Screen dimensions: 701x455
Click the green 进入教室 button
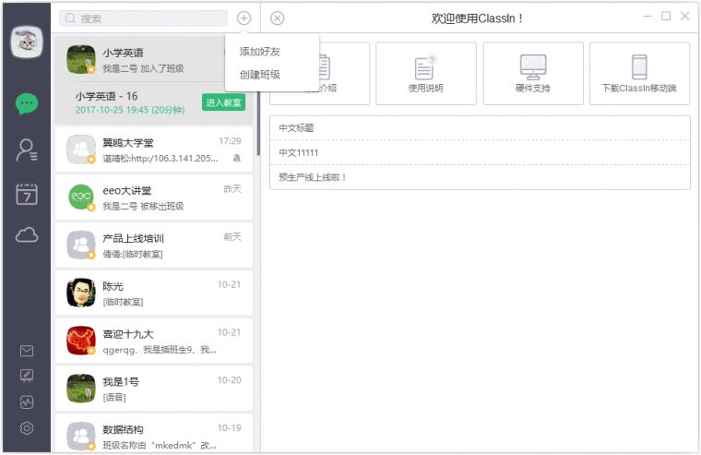tap(223, 102)
